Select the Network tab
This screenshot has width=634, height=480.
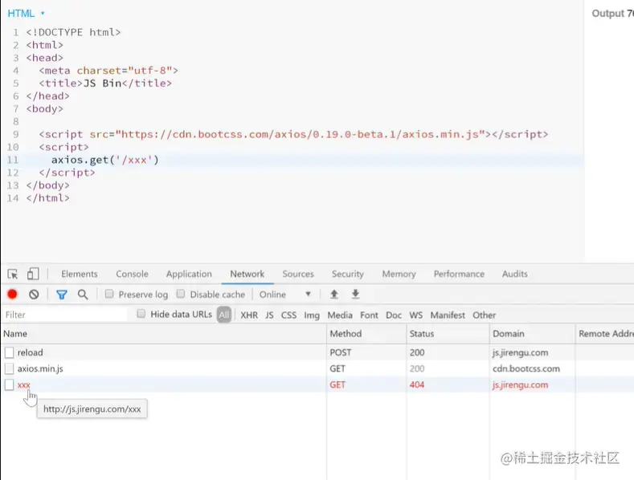tap(247, 274)
